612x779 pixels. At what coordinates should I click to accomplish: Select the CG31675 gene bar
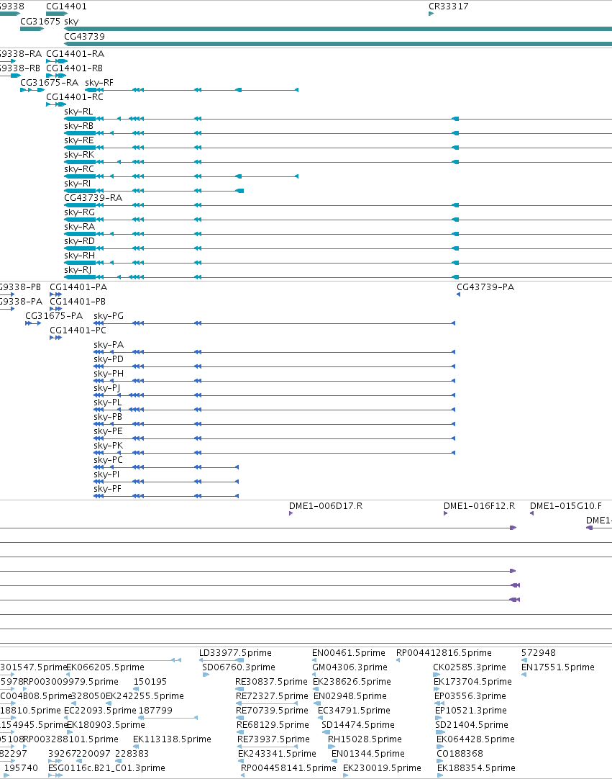coord(32,29)
